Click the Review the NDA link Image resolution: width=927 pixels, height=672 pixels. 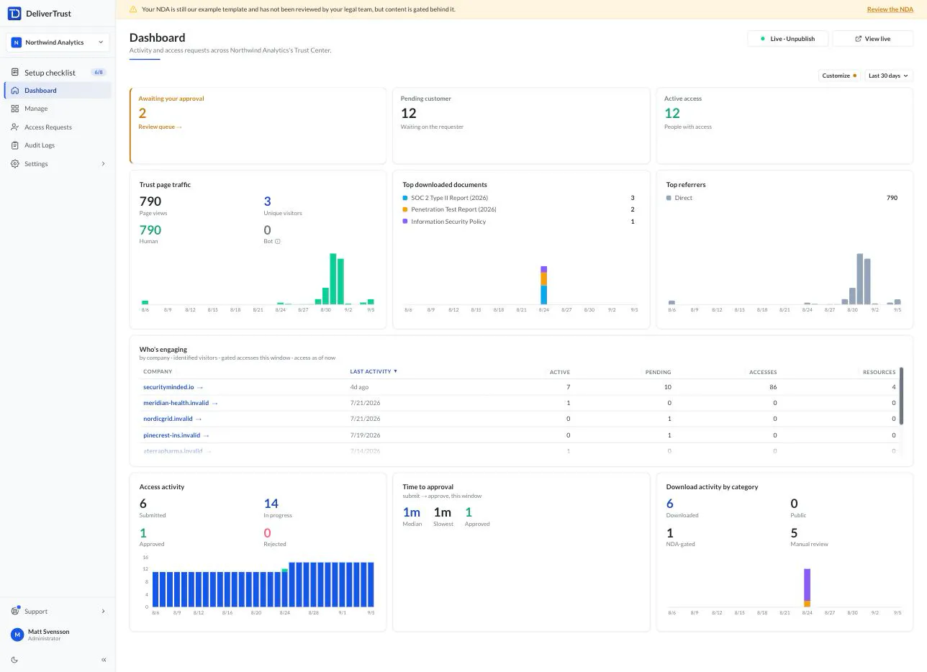click(x=890, y=9)
